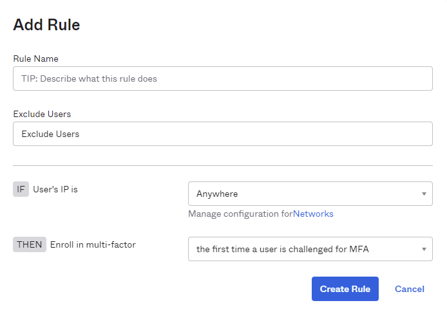Click the THEN action badge
447x312 pixels.
tap(30, 244)
